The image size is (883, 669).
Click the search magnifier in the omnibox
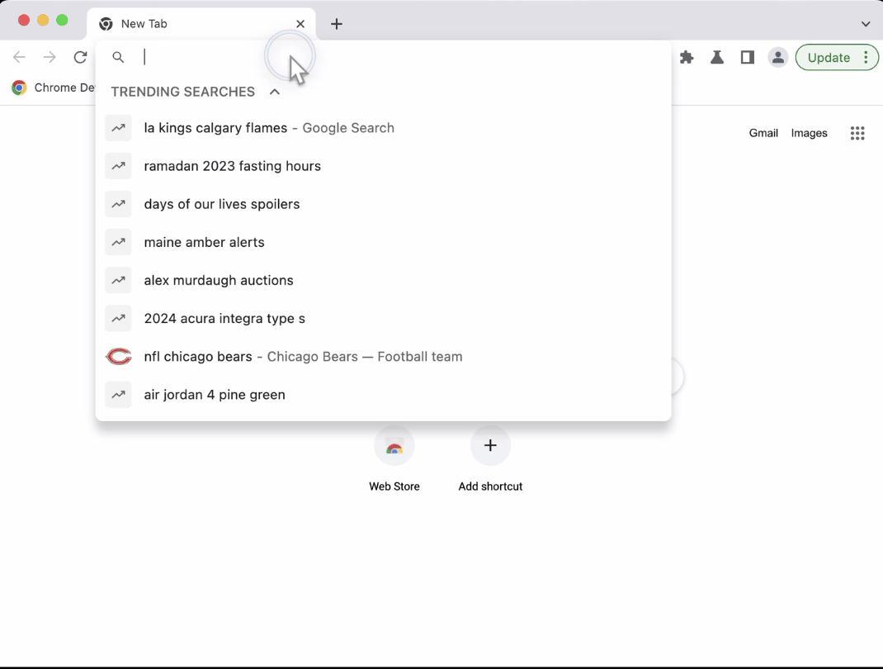118,57
